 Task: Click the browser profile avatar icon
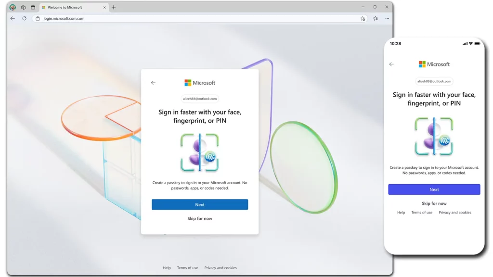coord(13,7)
